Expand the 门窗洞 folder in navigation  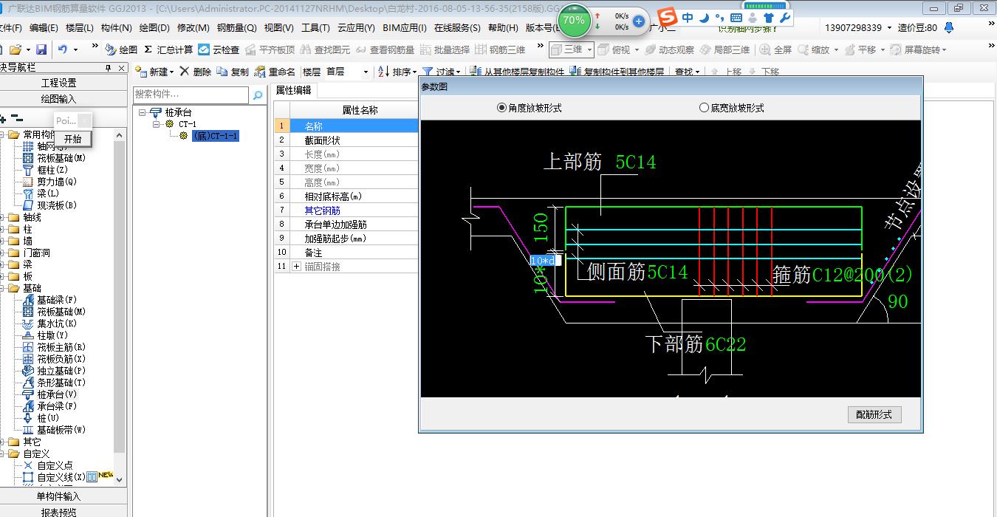[x=3, y=253]
